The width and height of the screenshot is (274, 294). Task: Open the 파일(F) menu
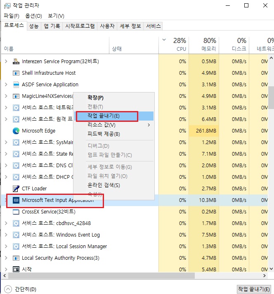pyautogui.click(x=12, y=16)
